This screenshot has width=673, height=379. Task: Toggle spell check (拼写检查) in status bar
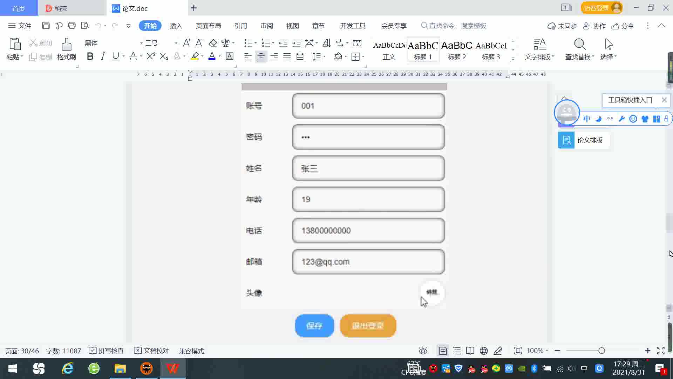(106, 351)
